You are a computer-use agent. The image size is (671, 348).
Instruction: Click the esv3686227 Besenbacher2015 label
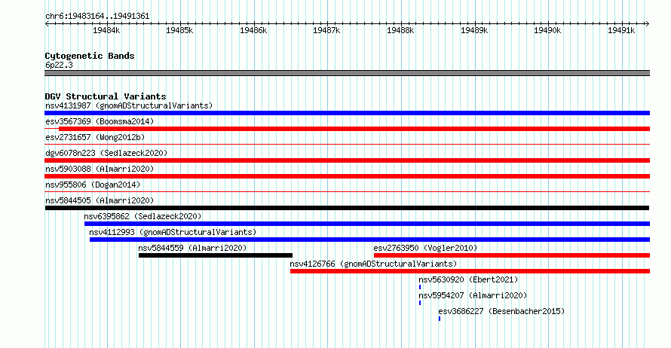point(501,311)
